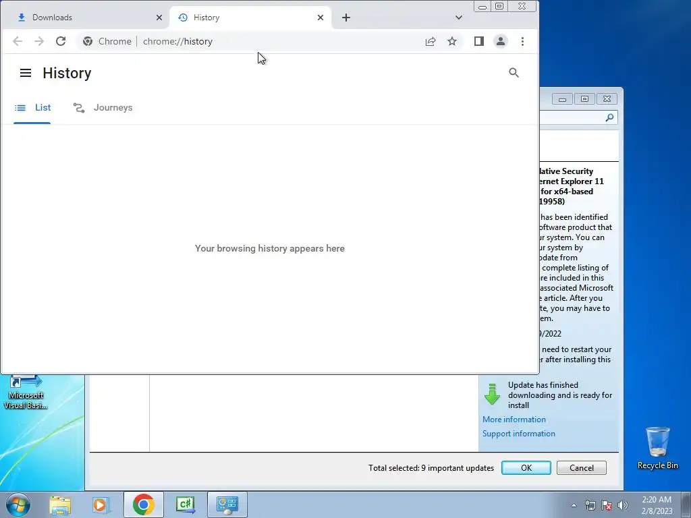691x518 pixels.
Task: Open File Explorer from the taskbar
Action: click(x=60, y=505)
